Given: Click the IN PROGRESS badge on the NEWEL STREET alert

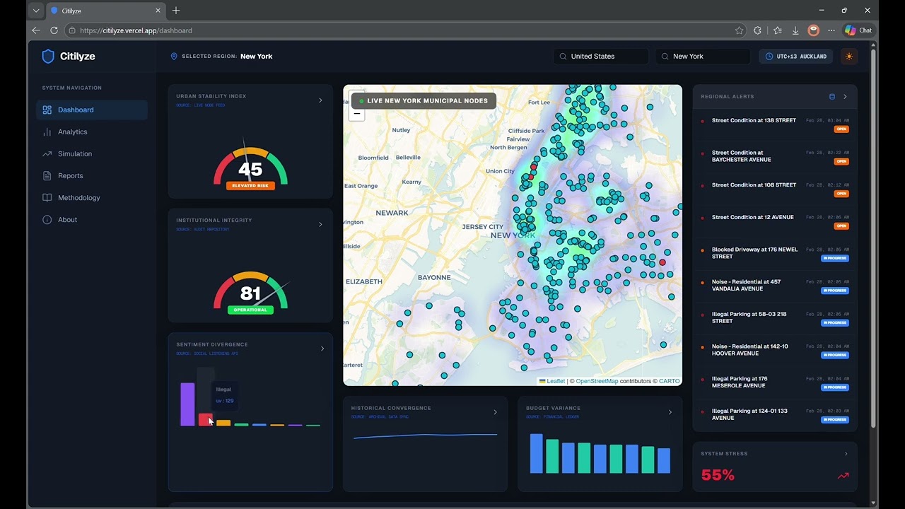Looking at the screenshot, I should pos(835,258).
